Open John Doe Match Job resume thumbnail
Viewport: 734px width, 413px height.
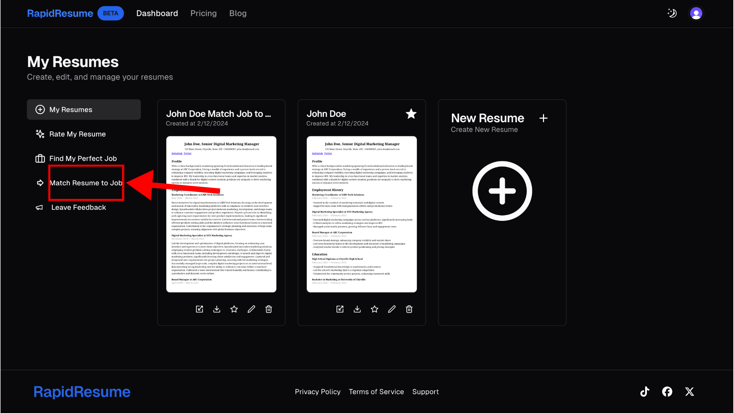pos(221,214)
